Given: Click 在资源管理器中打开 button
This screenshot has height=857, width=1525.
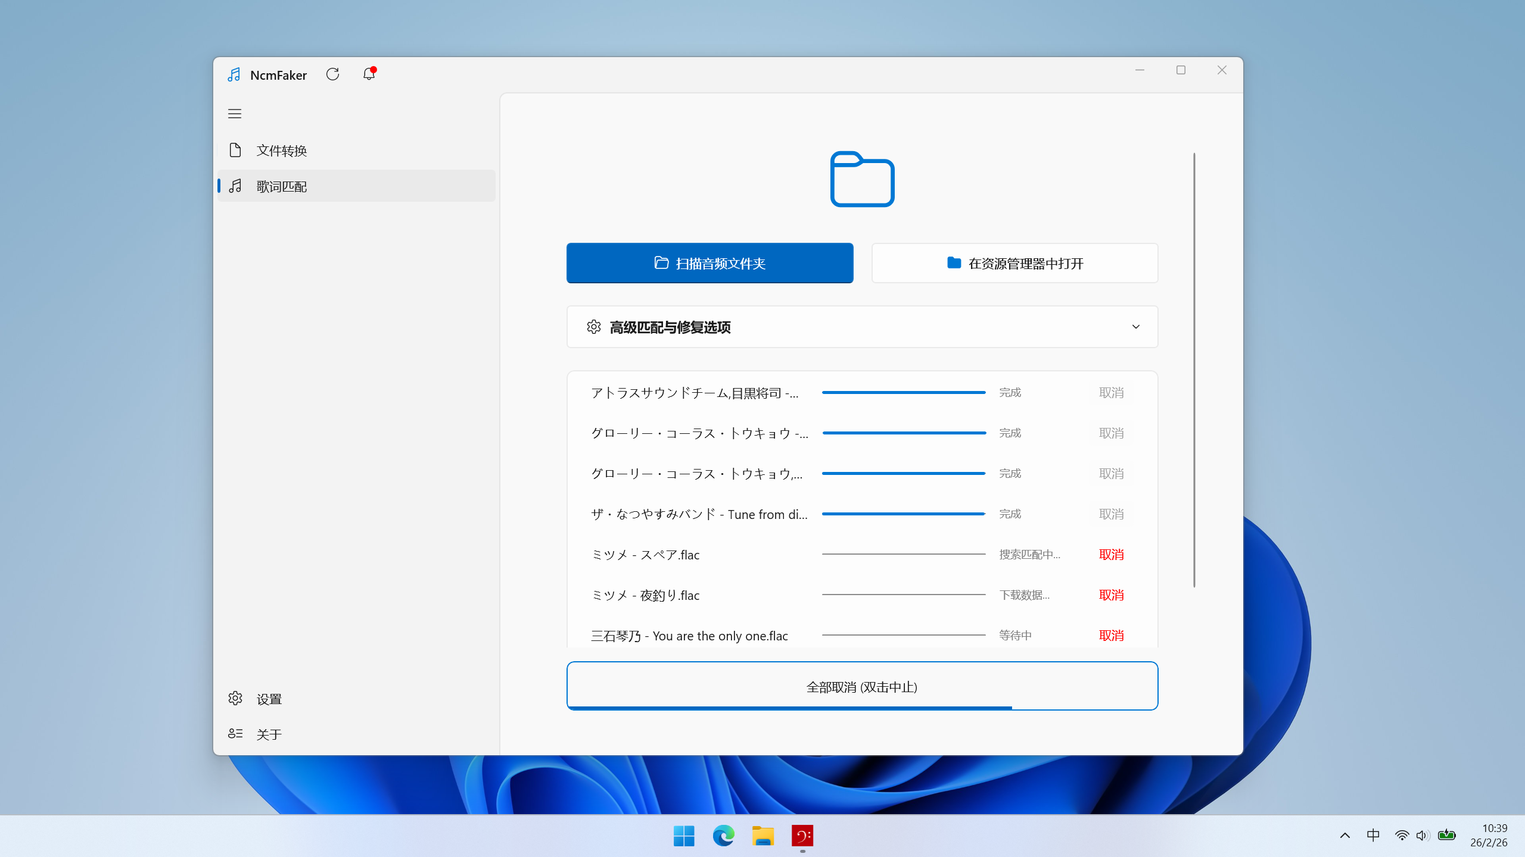Looking at the screenshot, I should click(x=1014, y=263).
